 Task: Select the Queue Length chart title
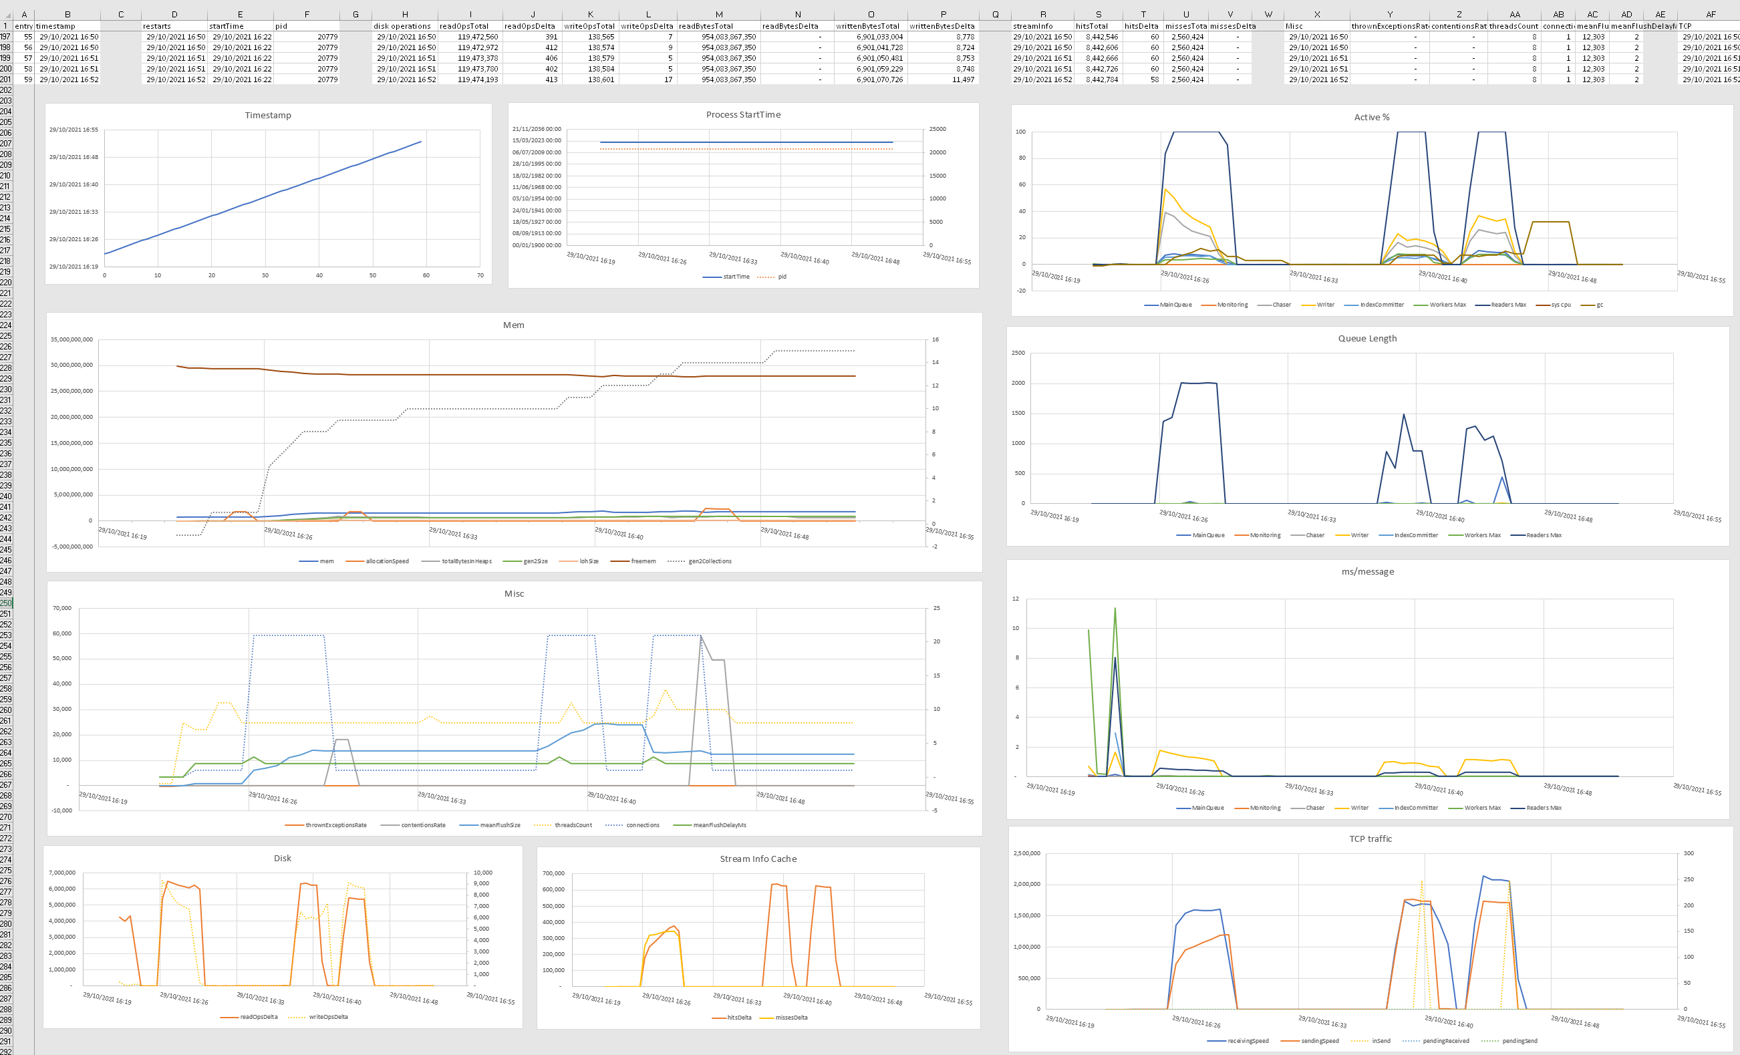1367,338
